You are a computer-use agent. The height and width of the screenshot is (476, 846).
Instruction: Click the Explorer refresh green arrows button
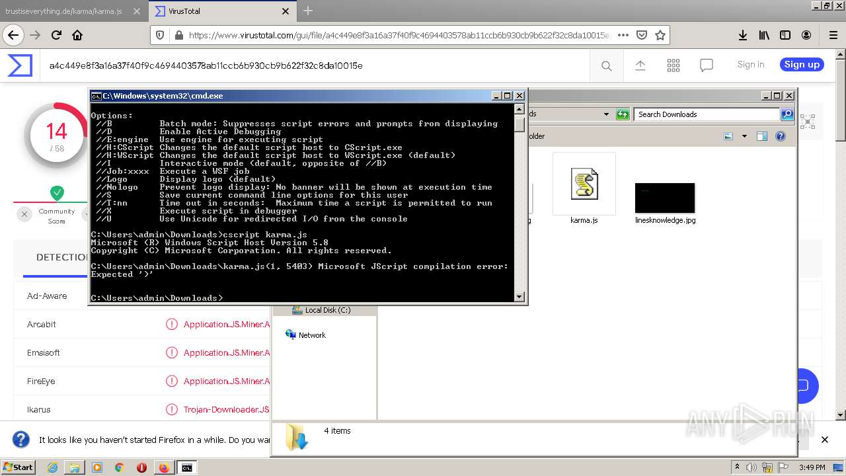pyautogui.click(x=623, y=114)
